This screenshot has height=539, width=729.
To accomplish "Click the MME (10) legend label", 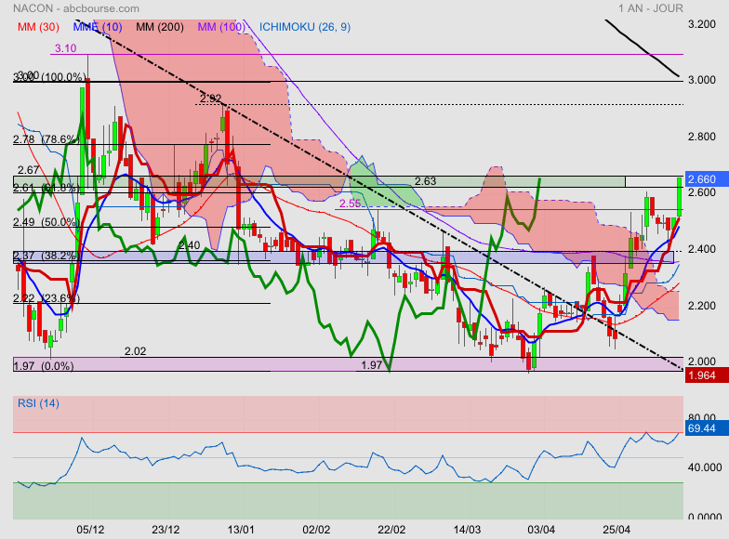I will [x=98, y=27].
